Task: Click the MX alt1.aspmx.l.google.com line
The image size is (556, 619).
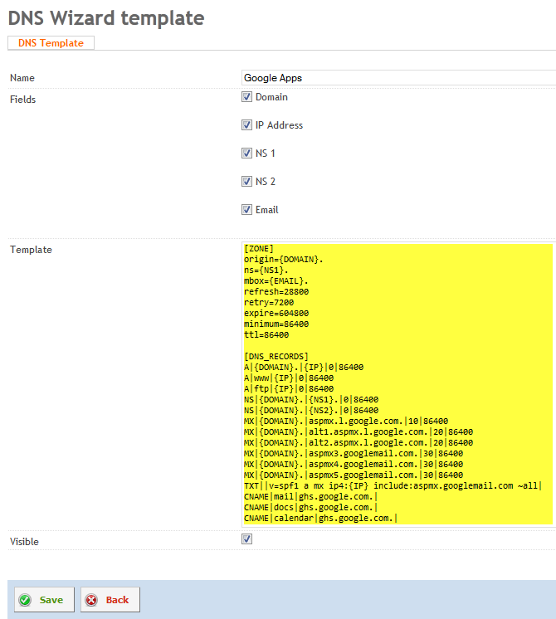Action: tap(358, 431)
